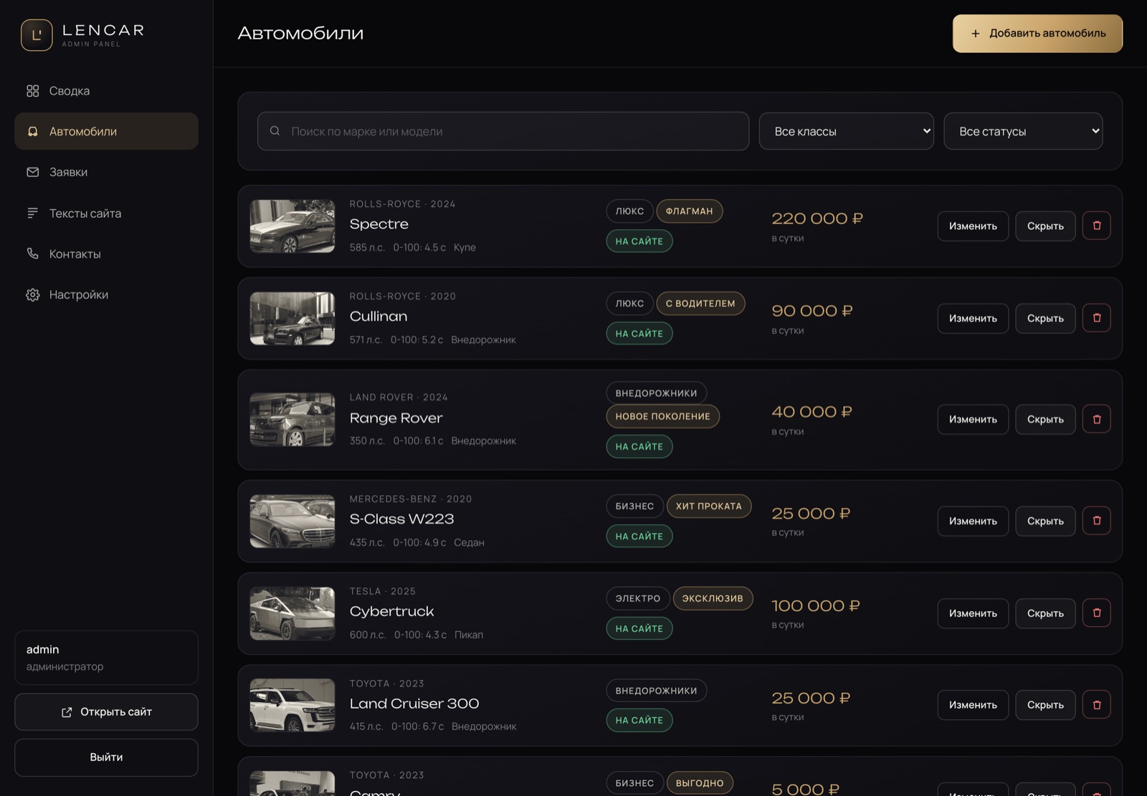
Task: Click the Автомобили page heading
Action: 301,34
